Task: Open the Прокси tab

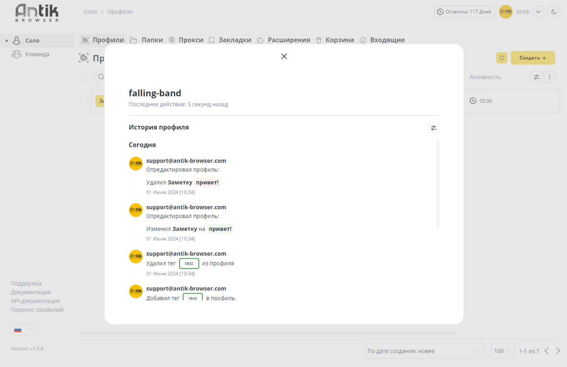Action: point(186,40)
